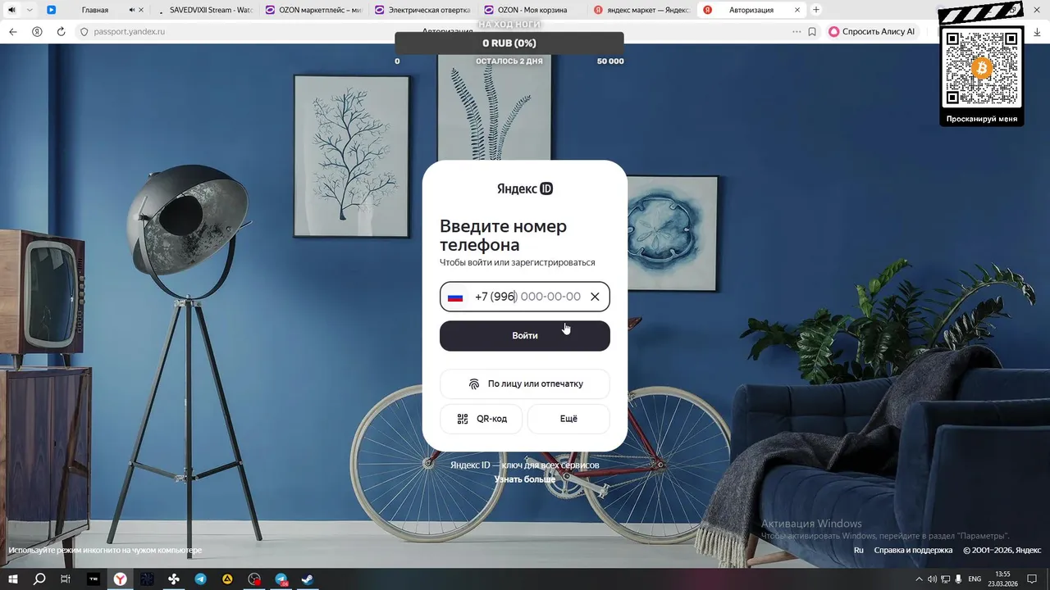The image size is (1050, 590).
Task: Click the 0 RUB (0%) progress bar
Action: [x=509, y=43]
